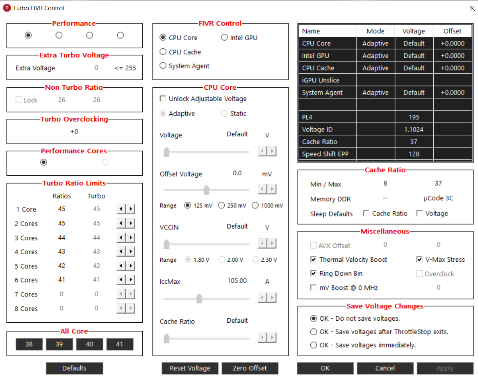The height and width of the screenshot is (378, 478).
Task: Click the Defaults button
Action: [74, 368]
